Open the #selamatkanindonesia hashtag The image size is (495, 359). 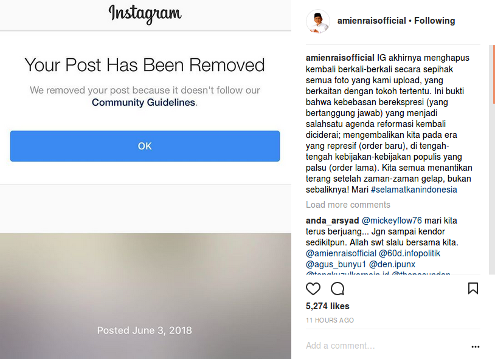pyautogui.click(x=414, y=190)
